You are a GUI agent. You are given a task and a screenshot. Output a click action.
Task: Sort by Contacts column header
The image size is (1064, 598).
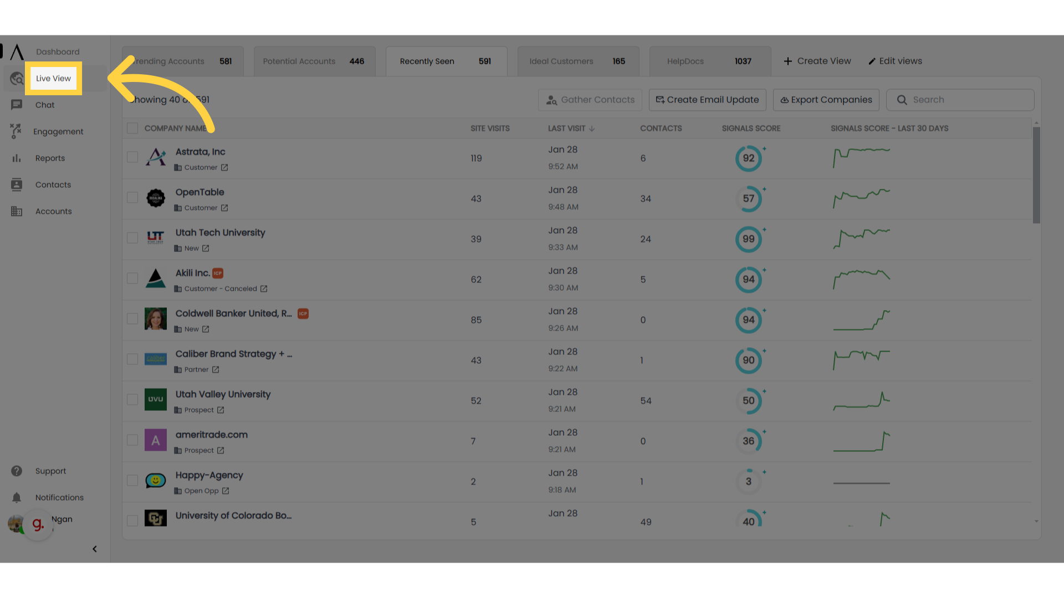661,128
